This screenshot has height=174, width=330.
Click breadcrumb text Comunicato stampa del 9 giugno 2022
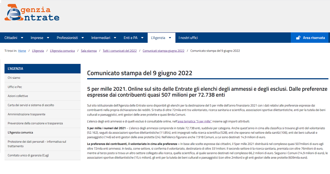(215, 51)
